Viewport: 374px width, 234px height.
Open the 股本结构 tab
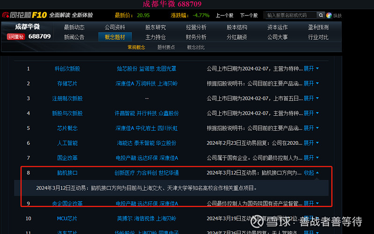click(237, 28)
